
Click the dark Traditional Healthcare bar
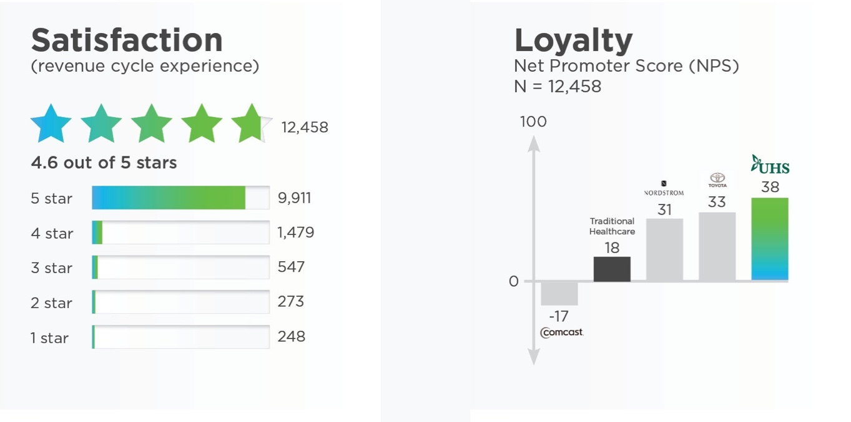click(612, 269)
